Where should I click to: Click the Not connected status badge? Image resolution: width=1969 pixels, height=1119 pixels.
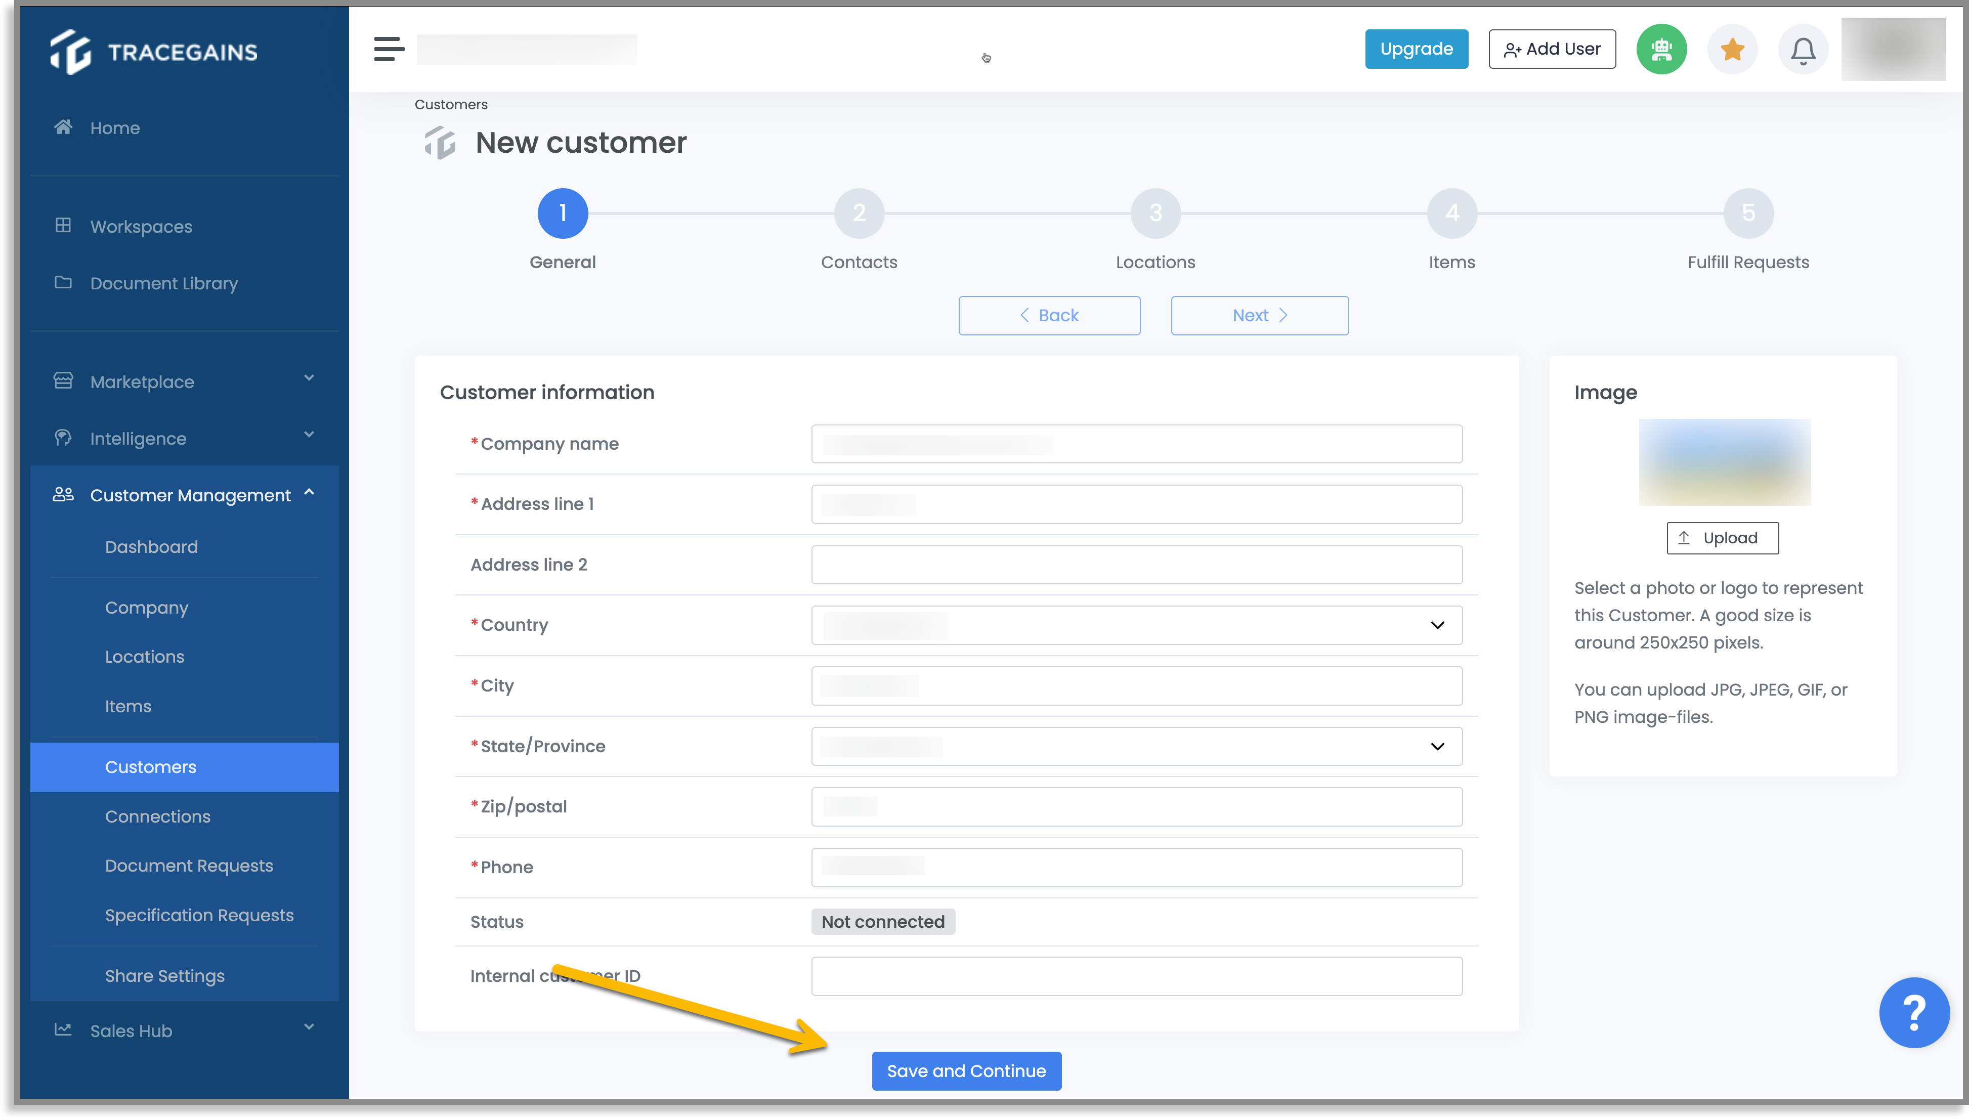click(x=883, y=922)
